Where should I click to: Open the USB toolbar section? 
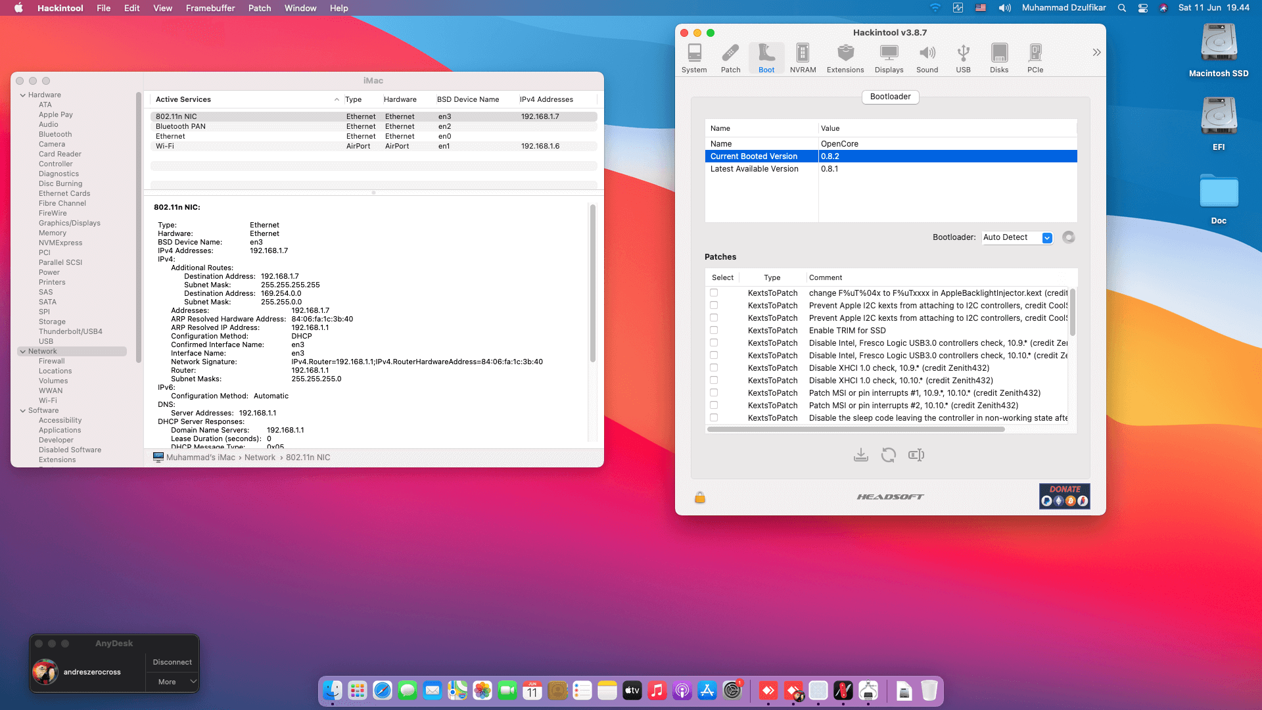[x=963, y=58]
